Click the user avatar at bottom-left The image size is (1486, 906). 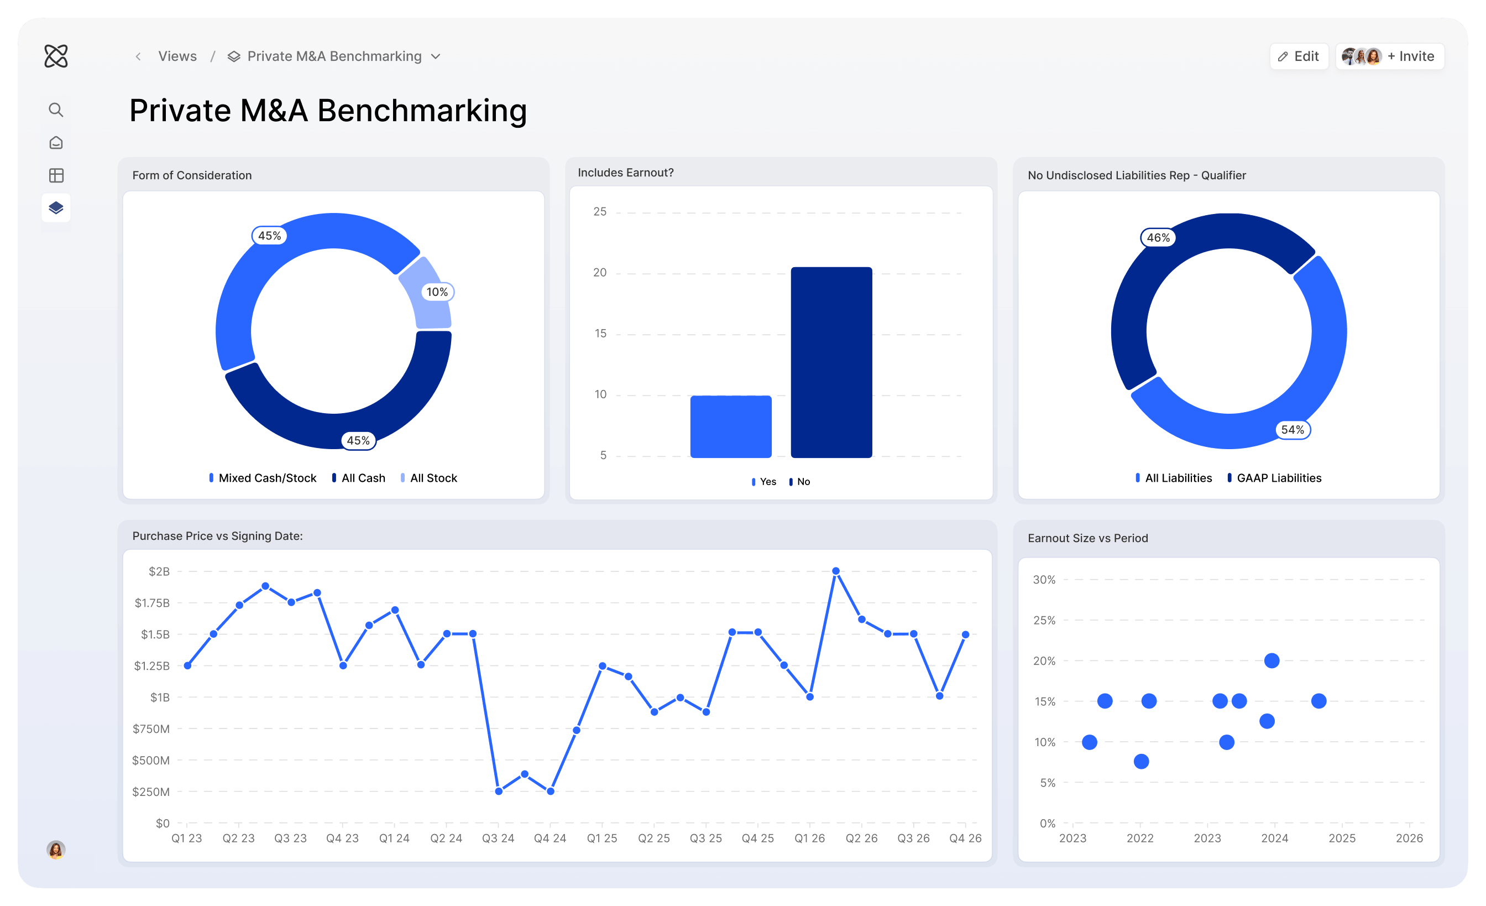point(56,849)
